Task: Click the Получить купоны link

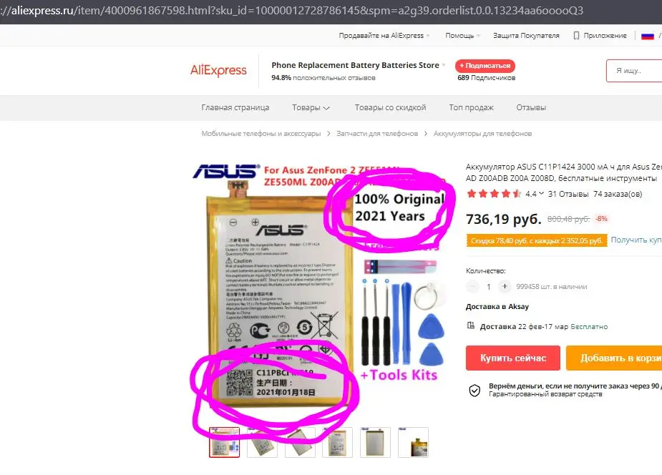Action: [x=636, y=240]
